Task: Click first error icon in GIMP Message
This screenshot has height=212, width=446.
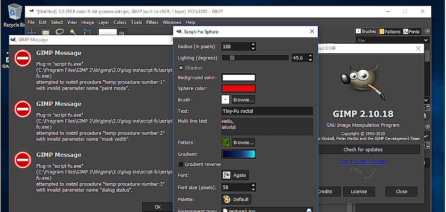Action: 23,58
